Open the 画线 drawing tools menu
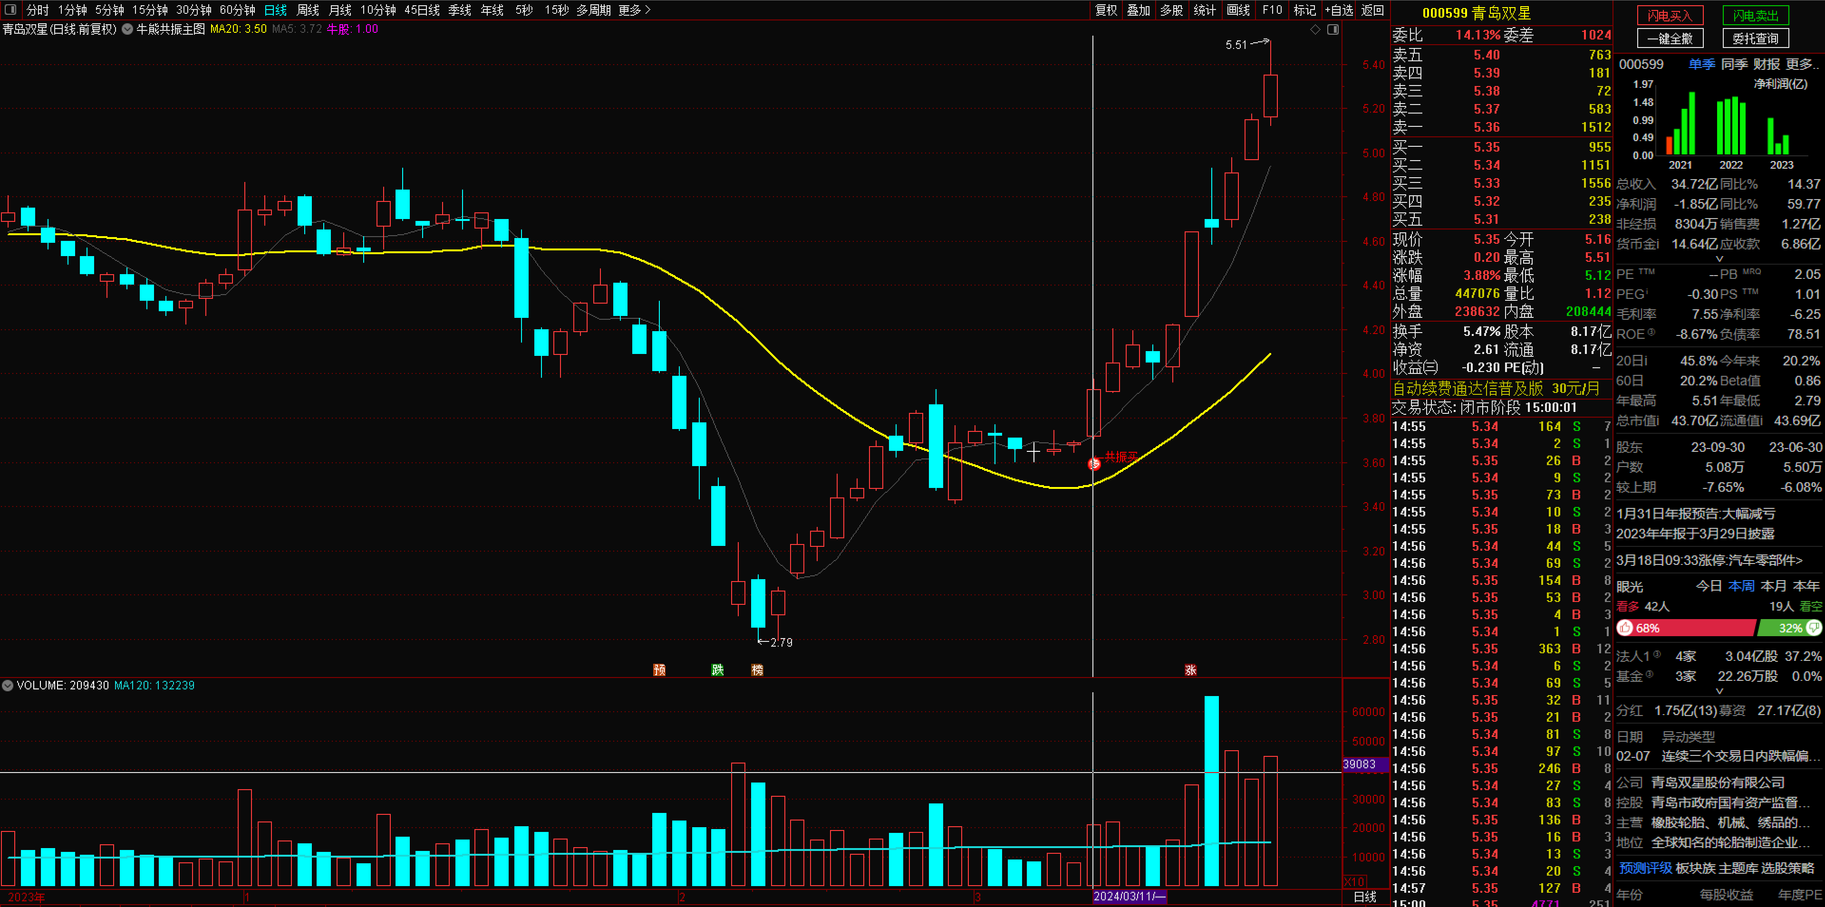The width and height of the screenshot is (1825, 907). 1238,10
